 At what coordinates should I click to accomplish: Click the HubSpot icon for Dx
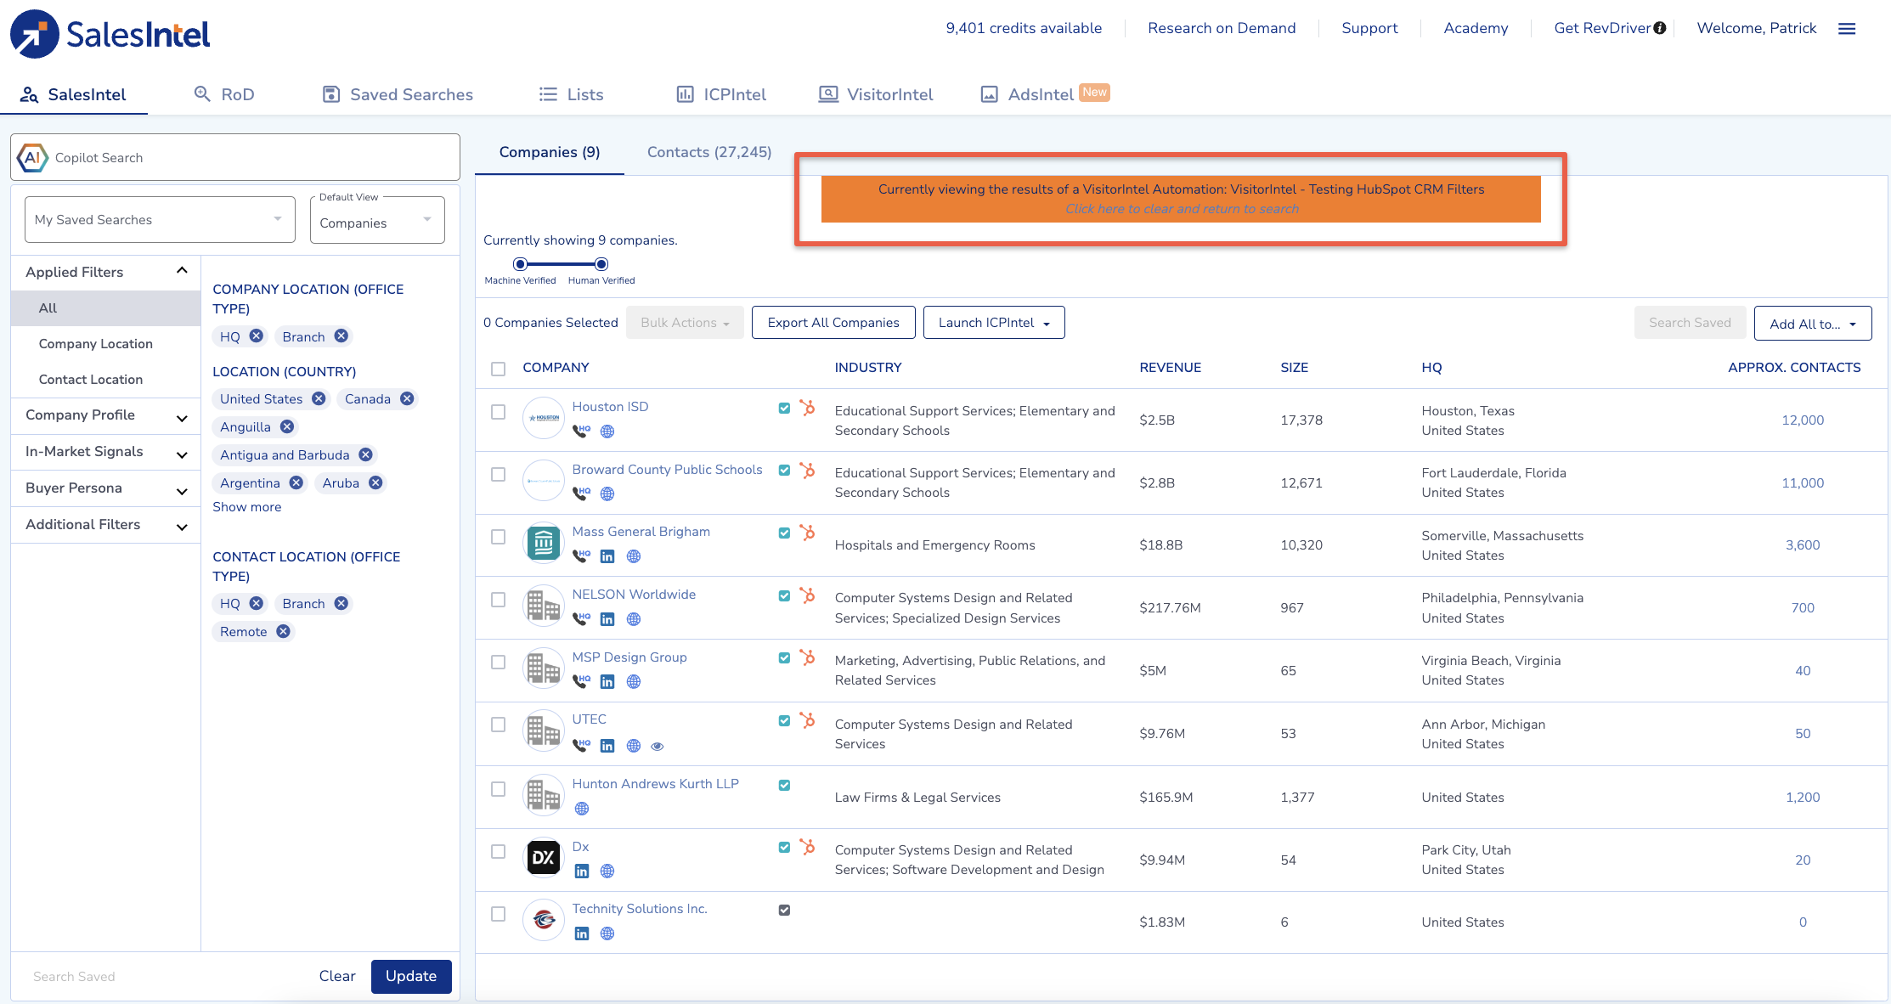pos(807,847)
